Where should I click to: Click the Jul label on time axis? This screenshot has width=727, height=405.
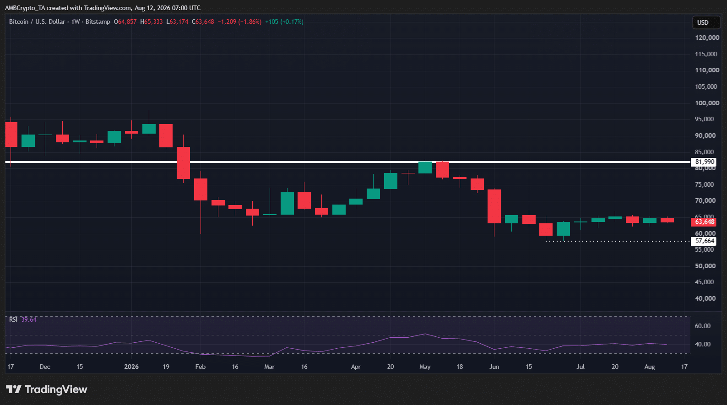(x=581, y=367)
